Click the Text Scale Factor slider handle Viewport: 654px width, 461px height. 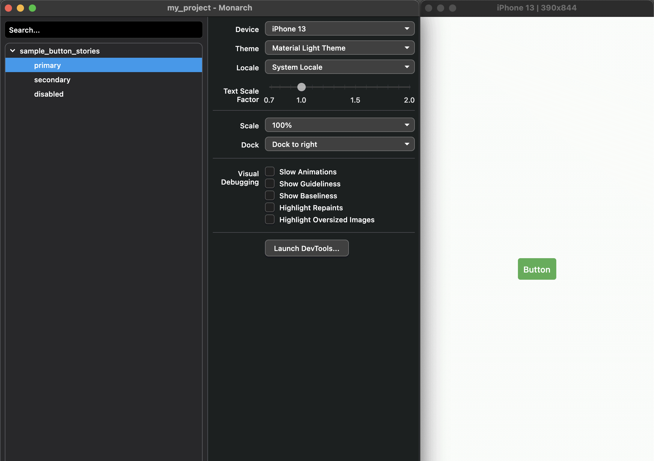(x=301, y=87)
